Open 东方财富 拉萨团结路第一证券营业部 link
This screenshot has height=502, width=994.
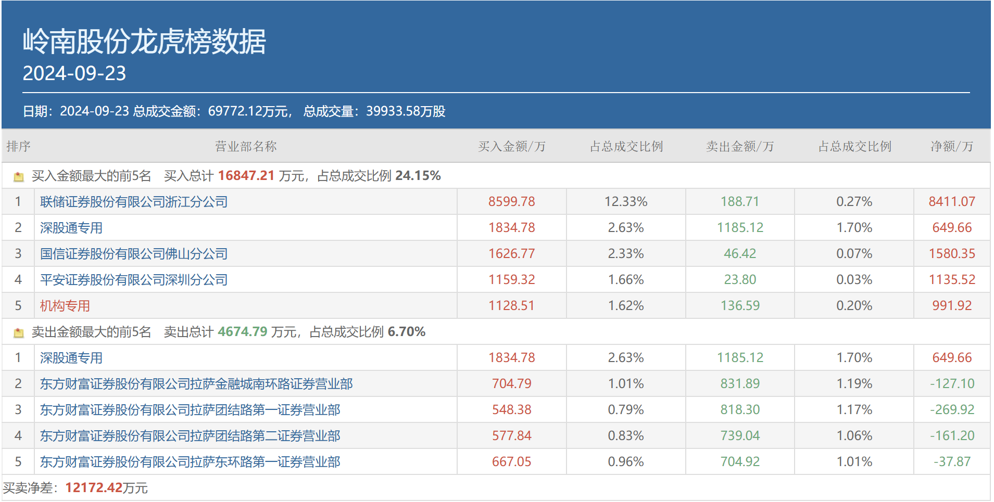click(x=190, y=410)
